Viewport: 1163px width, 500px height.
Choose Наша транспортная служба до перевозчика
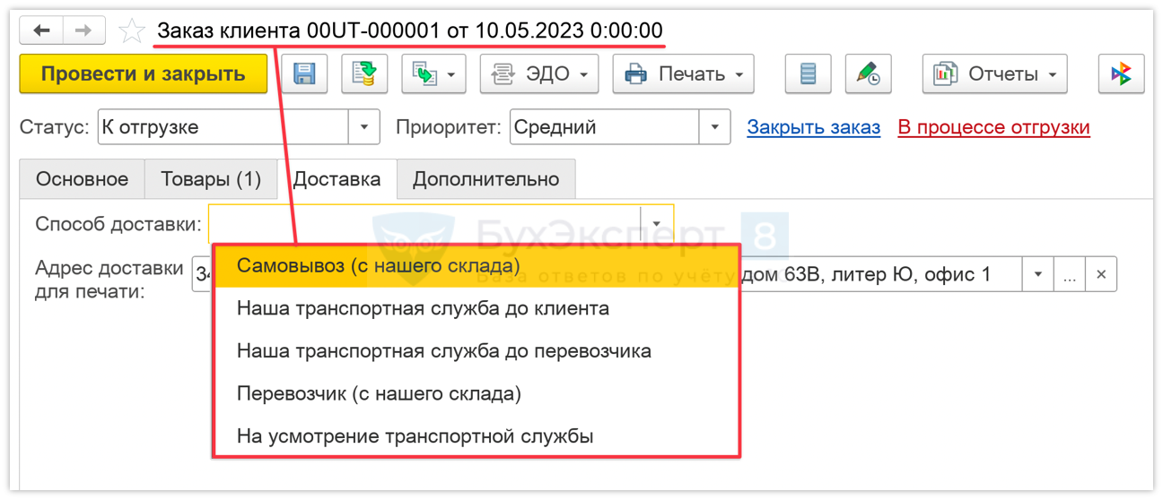click(x=476, y=351)
